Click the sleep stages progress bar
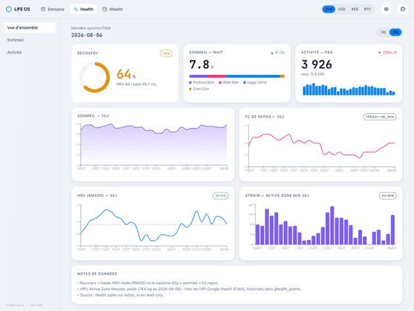The image size is (414, 311). tap(237, 76)
